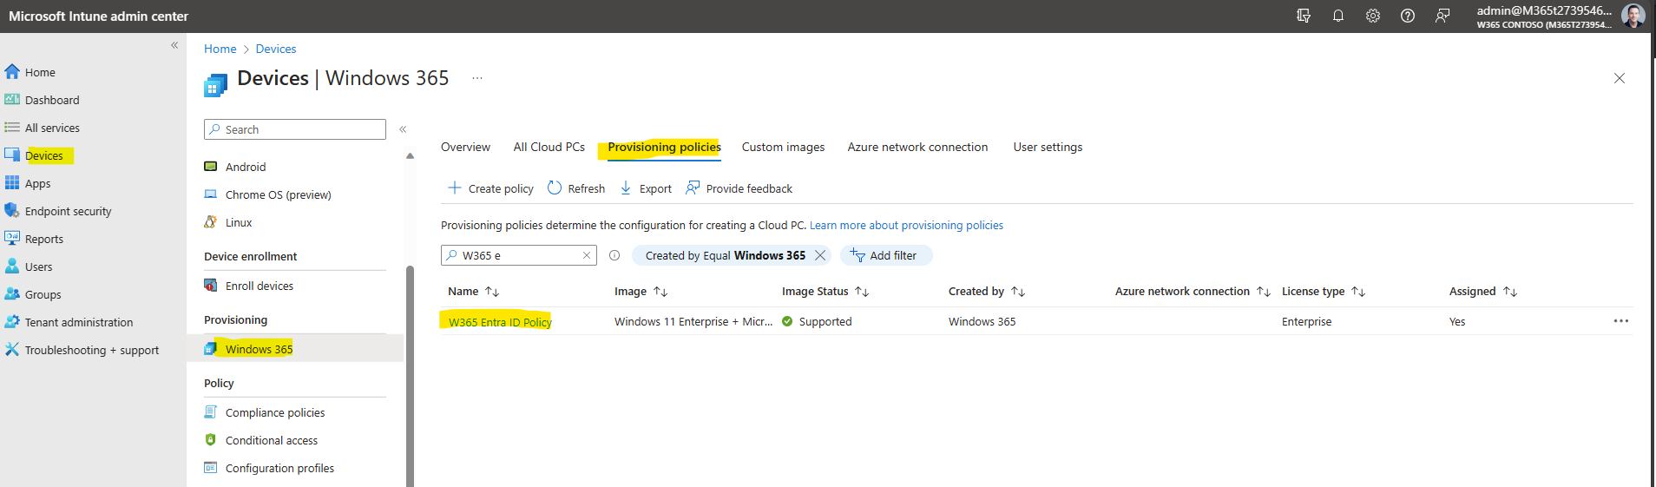Open the row's more options ellipsis
This screenshot has height=487, width=1656.
[1620, 321]
